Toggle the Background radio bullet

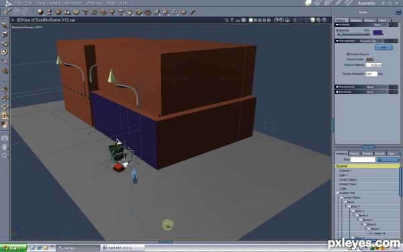tap(337, 87)
